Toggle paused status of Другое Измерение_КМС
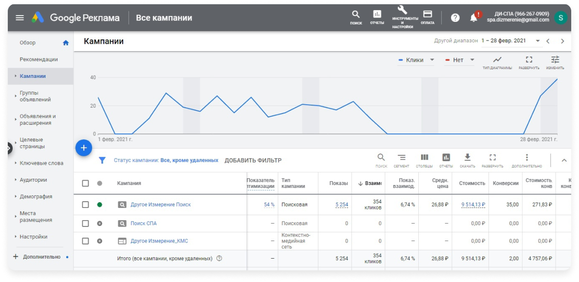Screen dimensions: 579x282 click(x=99, y=241)
